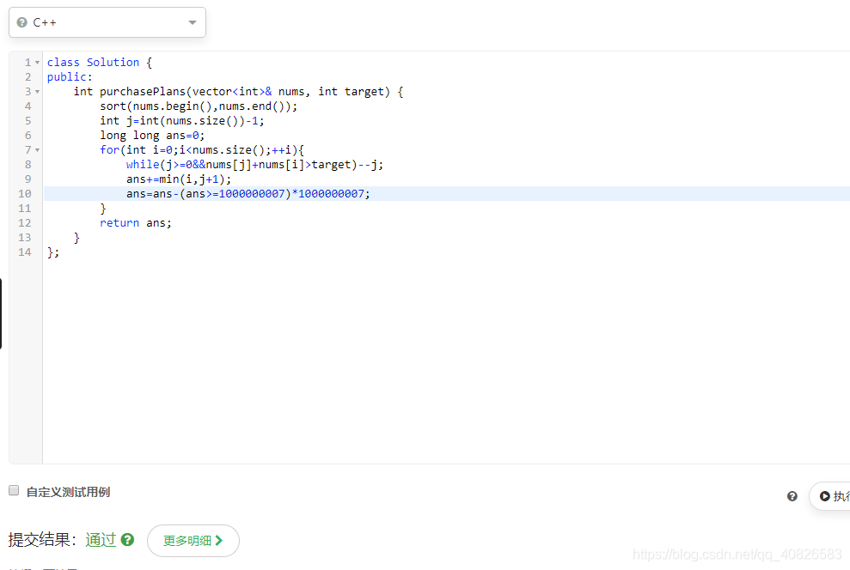Click the highlighted 'ans=ans-(ans>=1000000007)*1000000007;' line
Screen dimensions: 850x570
248,194
